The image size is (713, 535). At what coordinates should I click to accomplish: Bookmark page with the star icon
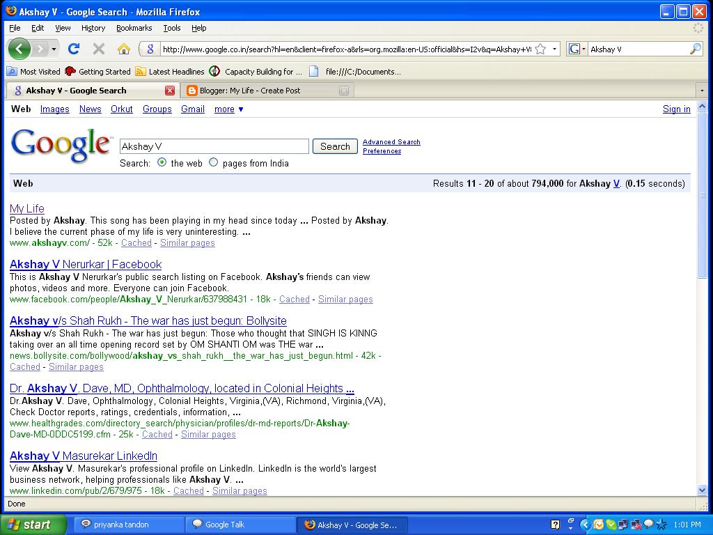pyautogui.click(x=540, y=49)
